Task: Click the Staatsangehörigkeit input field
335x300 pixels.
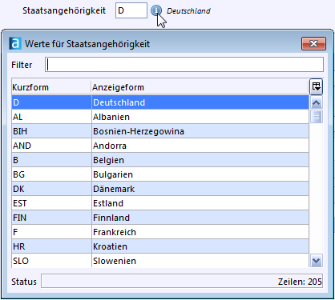Action: [131, 10]
